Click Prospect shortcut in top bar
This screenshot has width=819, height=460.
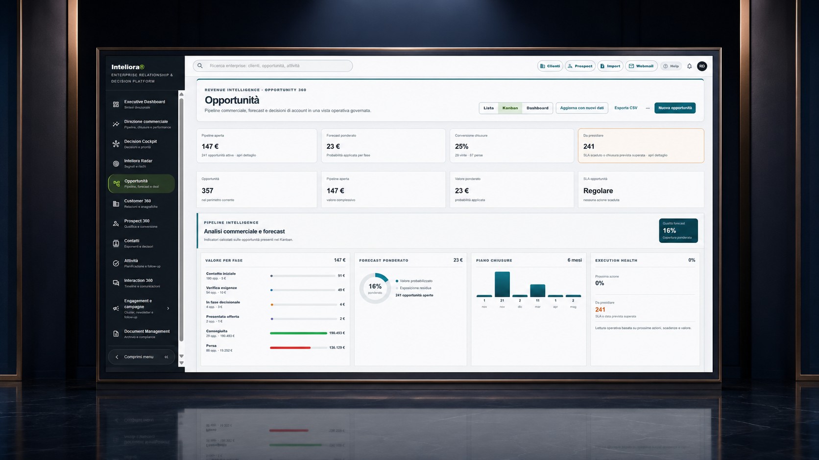(580, 66)
